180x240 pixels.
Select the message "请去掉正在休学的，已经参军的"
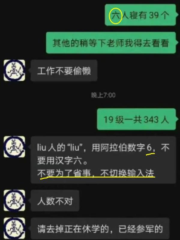(100, 229)
